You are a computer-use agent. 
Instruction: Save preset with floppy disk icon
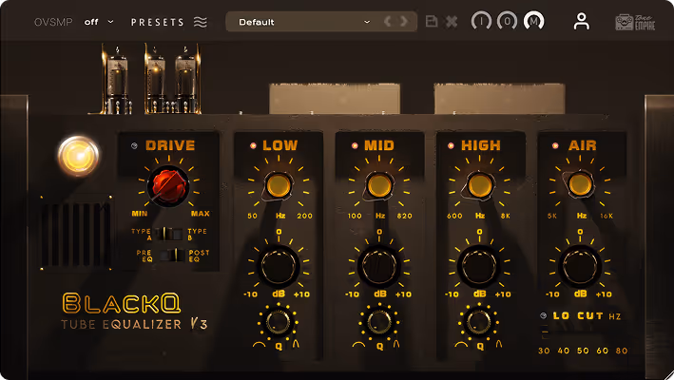point(432,22)
